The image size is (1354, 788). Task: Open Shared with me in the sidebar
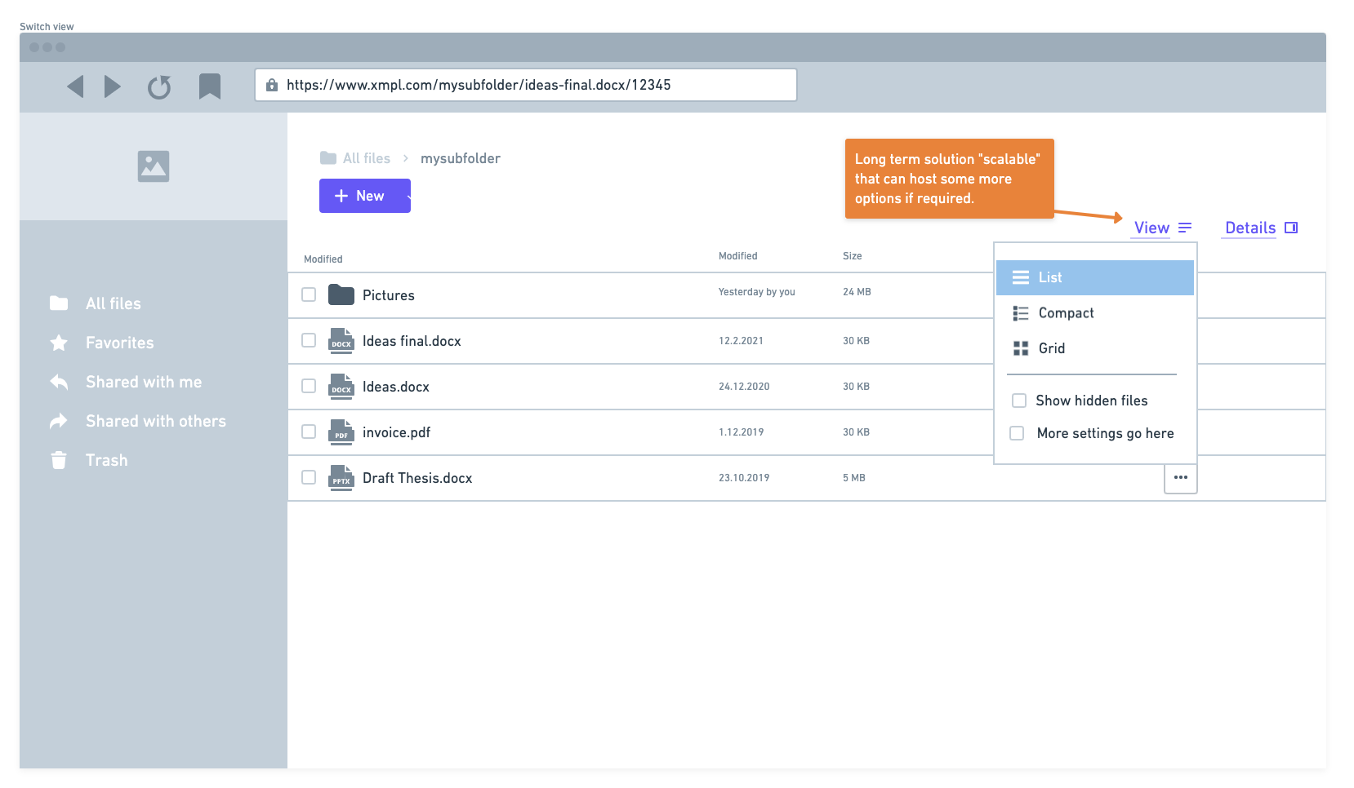(x=144, y=382)
